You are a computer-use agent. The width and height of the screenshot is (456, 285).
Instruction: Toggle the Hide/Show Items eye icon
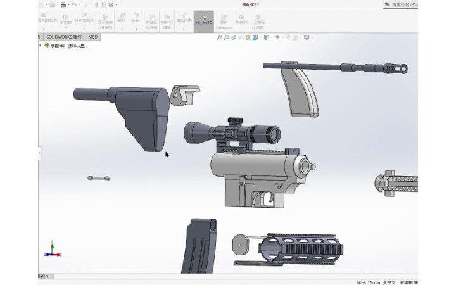point(277,37)
